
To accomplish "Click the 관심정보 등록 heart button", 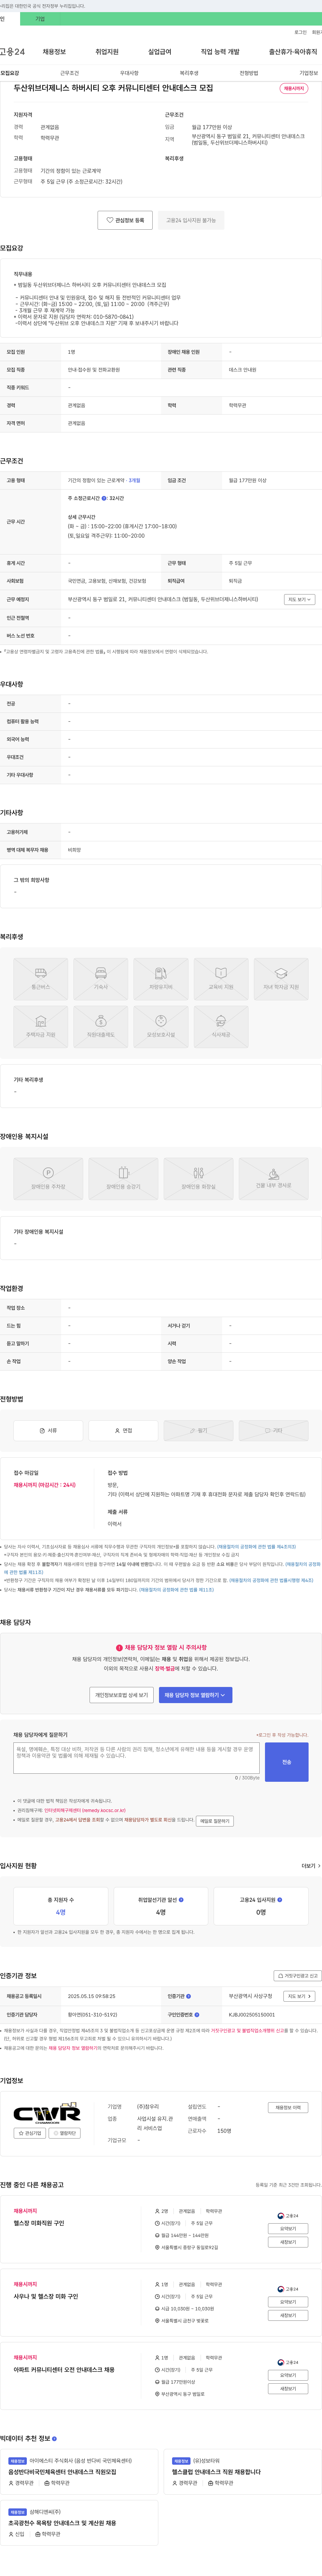I will pyautogui.click(x=125, y=220).
